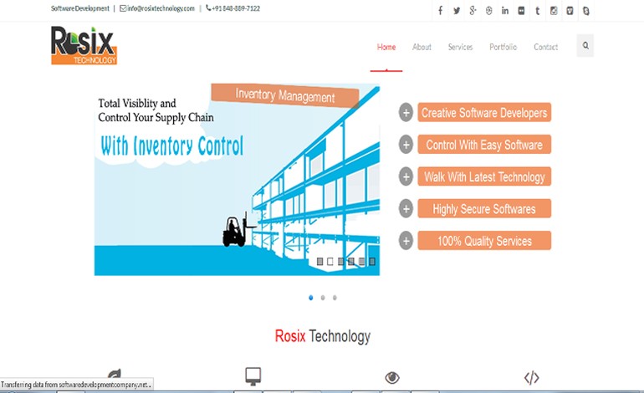Click the phone number +91 848-889-7122
644x393 pixels.
[x=236, y=8]
